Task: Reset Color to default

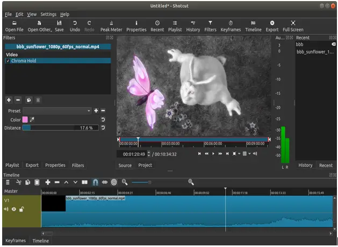Action: [x=103, y=119]
